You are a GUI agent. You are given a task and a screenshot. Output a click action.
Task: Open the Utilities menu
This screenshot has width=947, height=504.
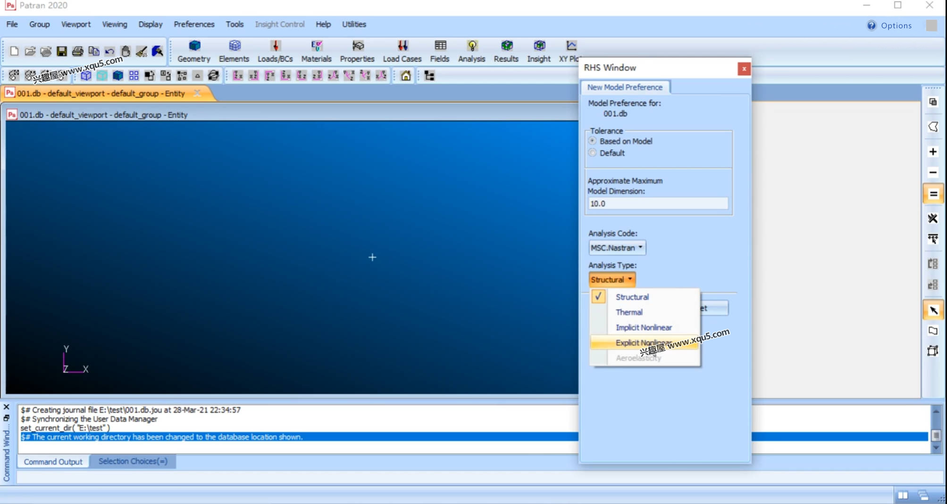pos(354,24)
